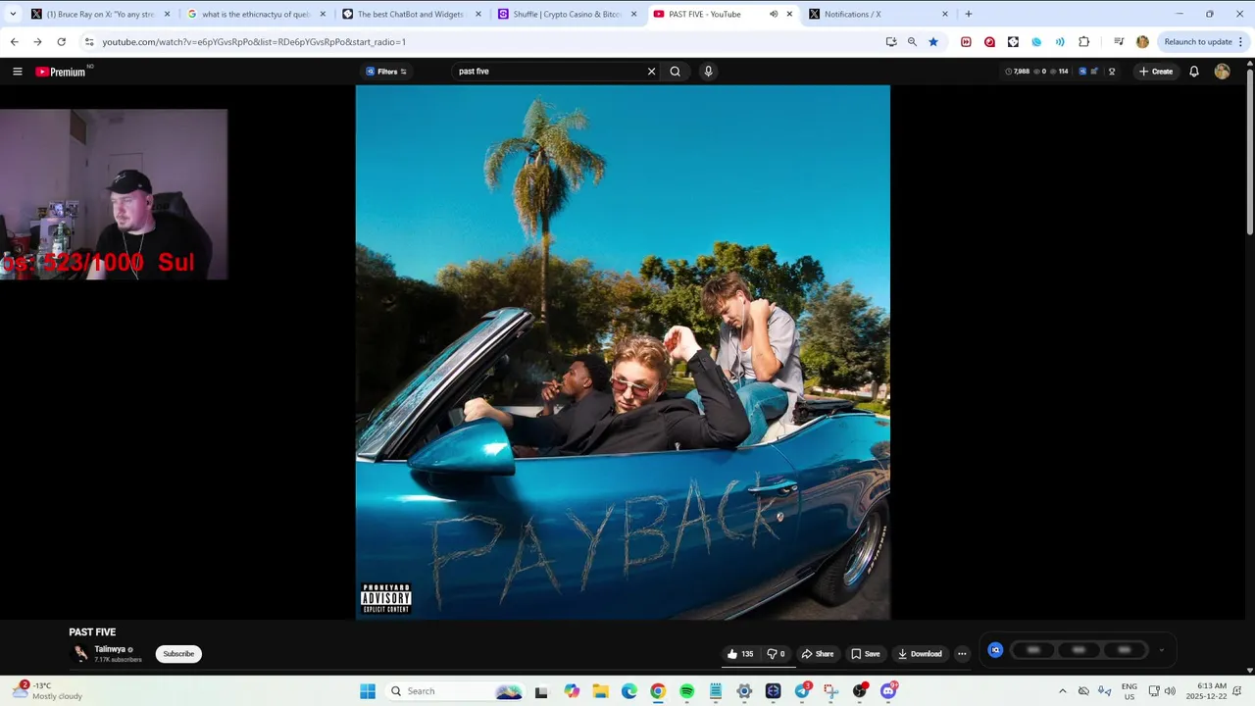Switch to the Google search tab

256,14
